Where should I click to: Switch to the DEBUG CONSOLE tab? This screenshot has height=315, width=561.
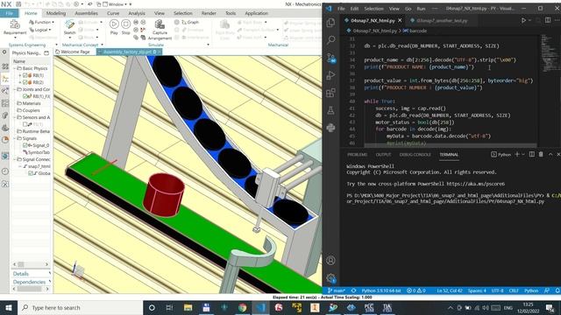415,155
